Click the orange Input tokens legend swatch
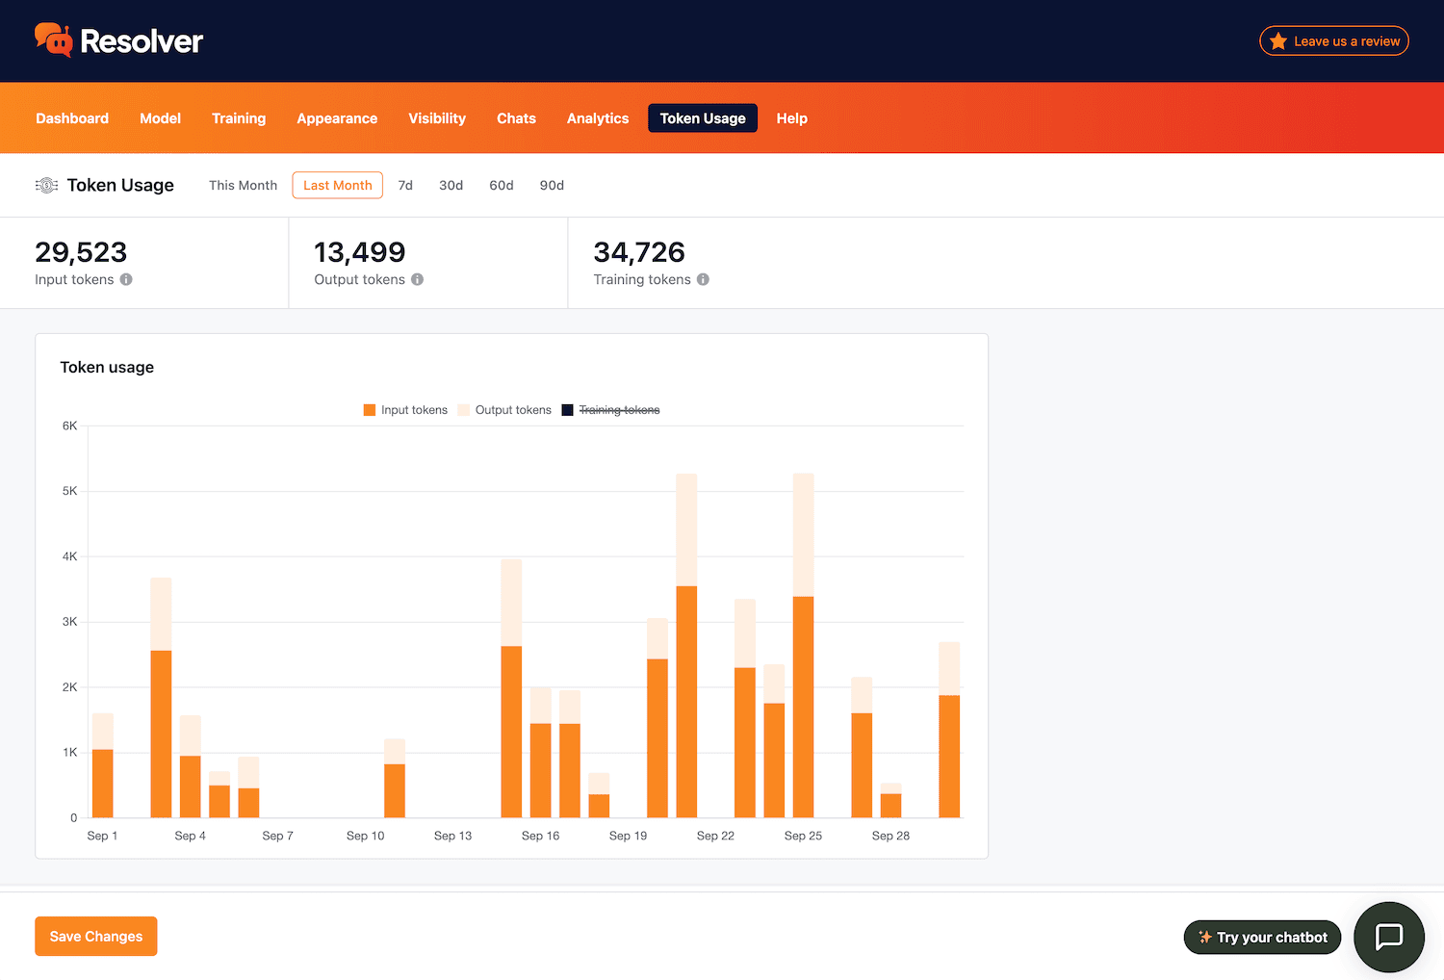Image resolution: width=1444 pixels, height=980 pixels. [x=369, y=410]
